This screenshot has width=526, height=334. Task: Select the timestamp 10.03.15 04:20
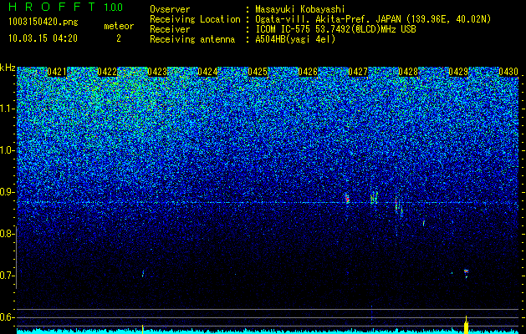tap(43, 38)
